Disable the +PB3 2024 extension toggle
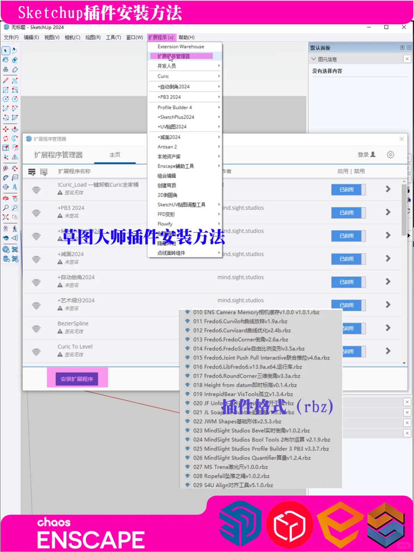Viewport: 414px width, 552px height. (x=348, y=213)
